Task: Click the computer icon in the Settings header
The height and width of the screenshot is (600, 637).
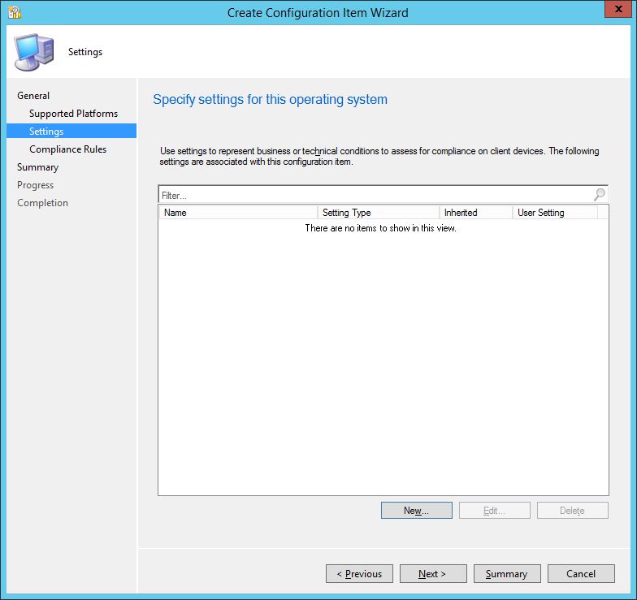Action: point(34,52)
